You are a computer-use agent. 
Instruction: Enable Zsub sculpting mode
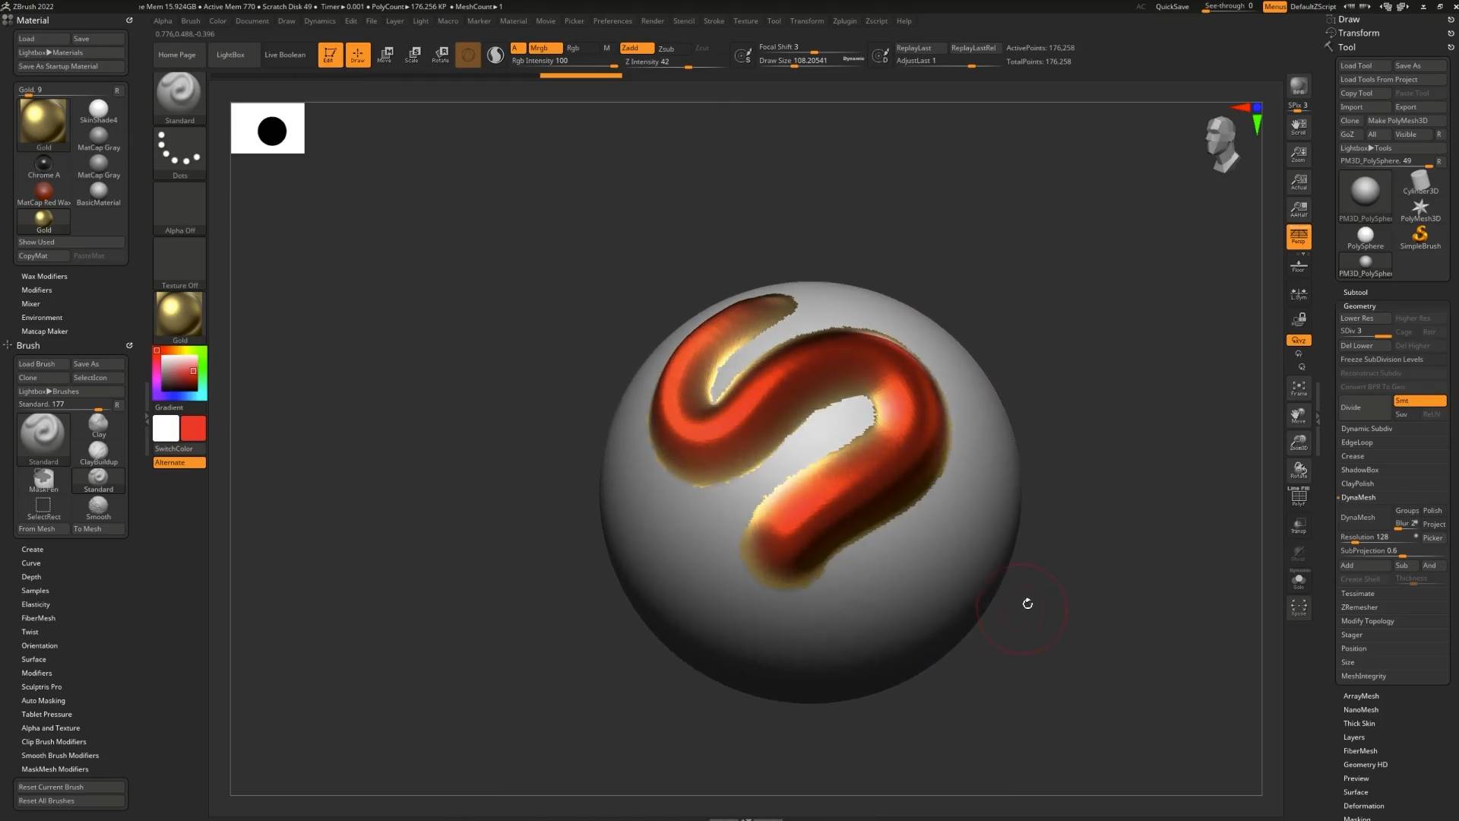[x=666, y=48]
